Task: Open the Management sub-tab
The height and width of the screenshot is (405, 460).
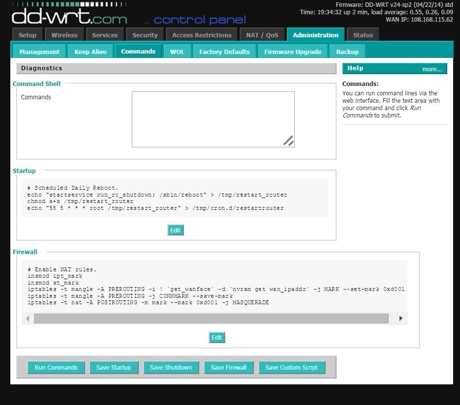Action: click(39, 51)
